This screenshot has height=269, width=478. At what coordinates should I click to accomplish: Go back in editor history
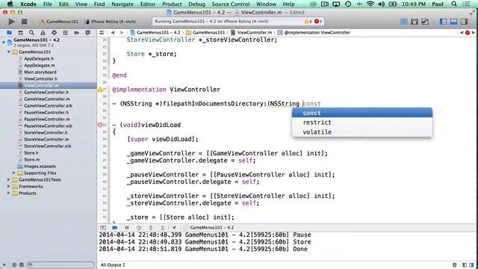pyautogui.click(x=113, y=32)
